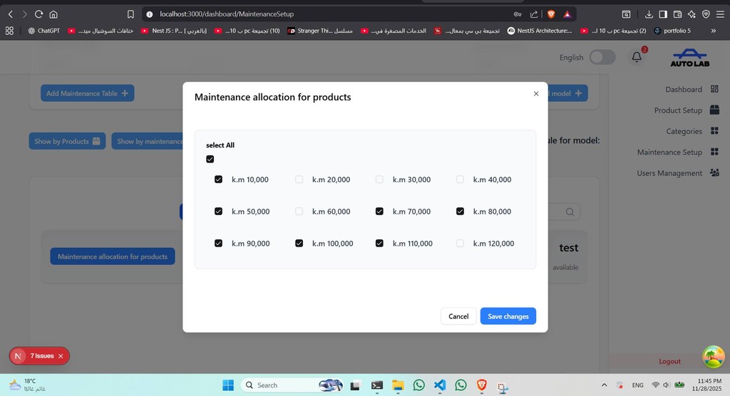Screen dimensions: 730x396
Task: Show hidden system tray icons
Action: pyautogui.click(x=605, y=385)
